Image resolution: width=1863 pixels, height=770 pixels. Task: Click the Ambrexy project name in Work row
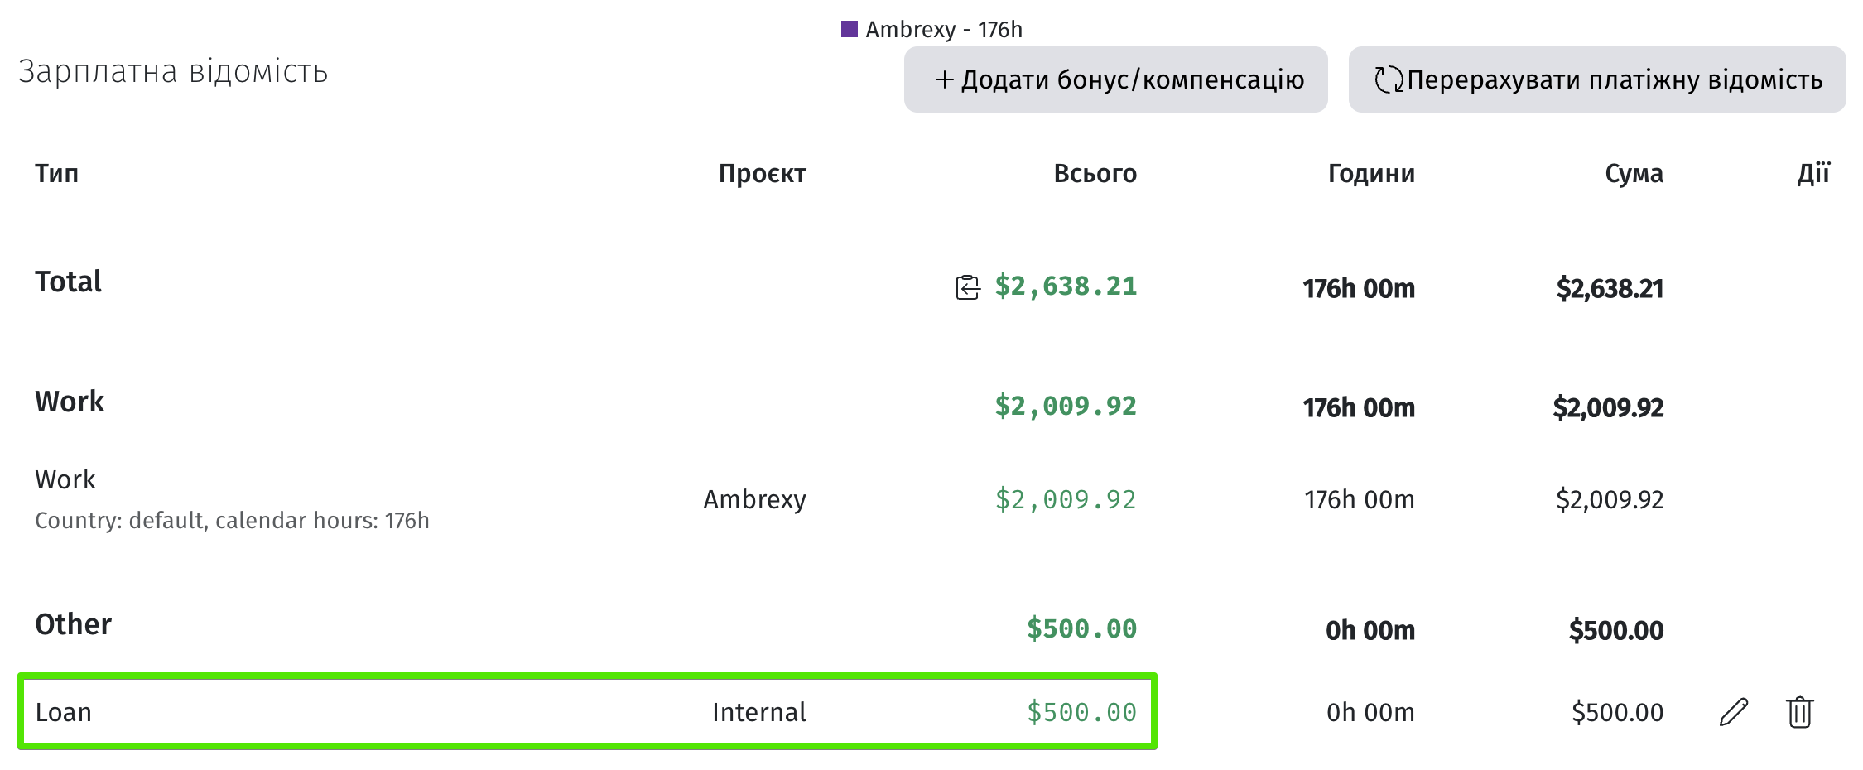click(754, 499)
